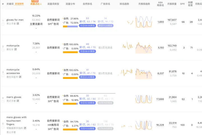Screen dimensions: 202x135
Task: Click 广告排名 column header
Action: [105, 4]
